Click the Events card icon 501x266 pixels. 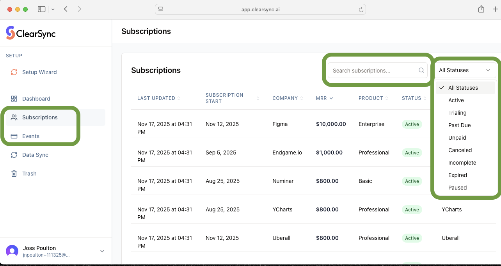tap(14, 136)
